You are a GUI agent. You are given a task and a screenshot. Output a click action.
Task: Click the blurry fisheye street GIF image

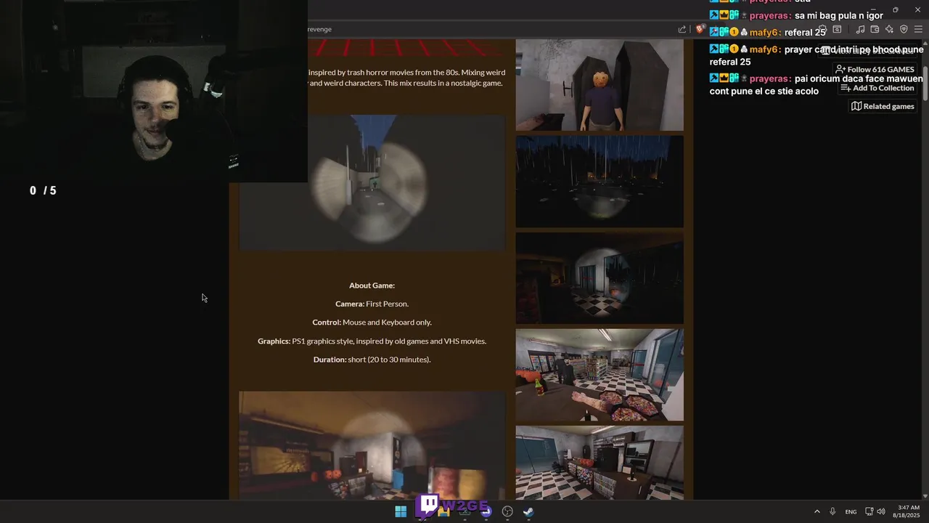[x=372, y=182]
